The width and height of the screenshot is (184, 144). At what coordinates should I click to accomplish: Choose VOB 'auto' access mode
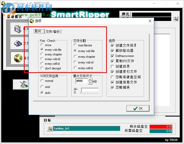[42, 93]
